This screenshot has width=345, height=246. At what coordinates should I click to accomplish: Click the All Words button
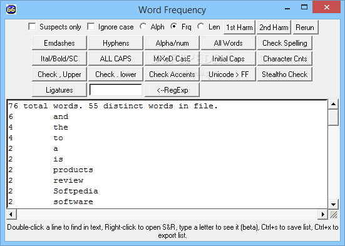[229, 43]
